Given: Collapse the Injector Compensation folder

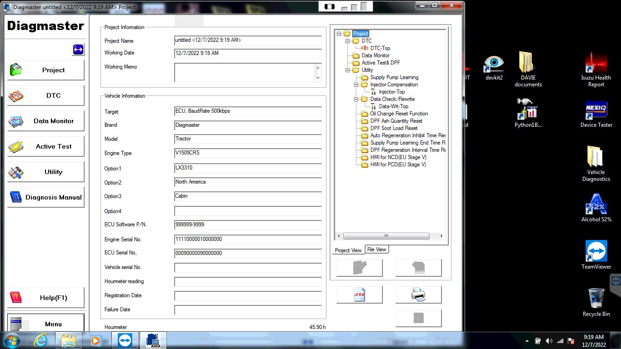Looking at the screenshot, I should 356,85.
